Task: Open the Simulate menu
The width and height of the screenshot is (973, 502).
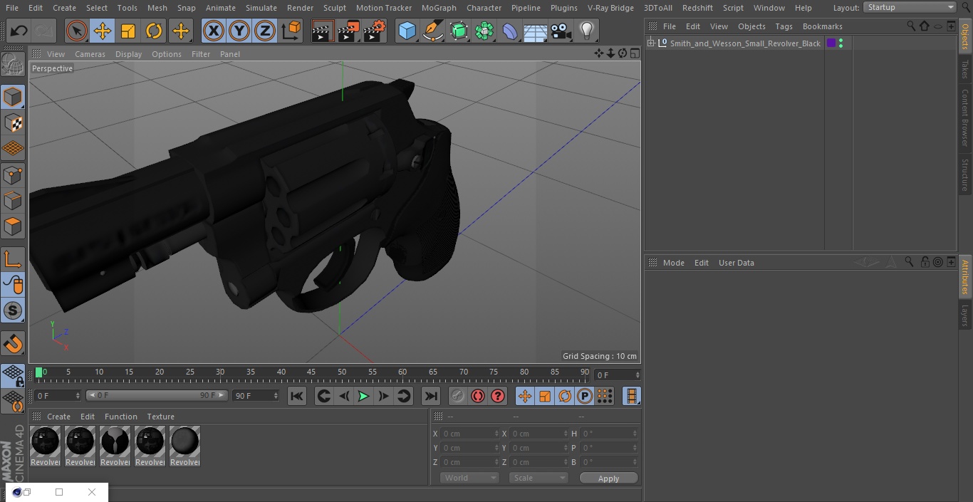Action: 261,8
